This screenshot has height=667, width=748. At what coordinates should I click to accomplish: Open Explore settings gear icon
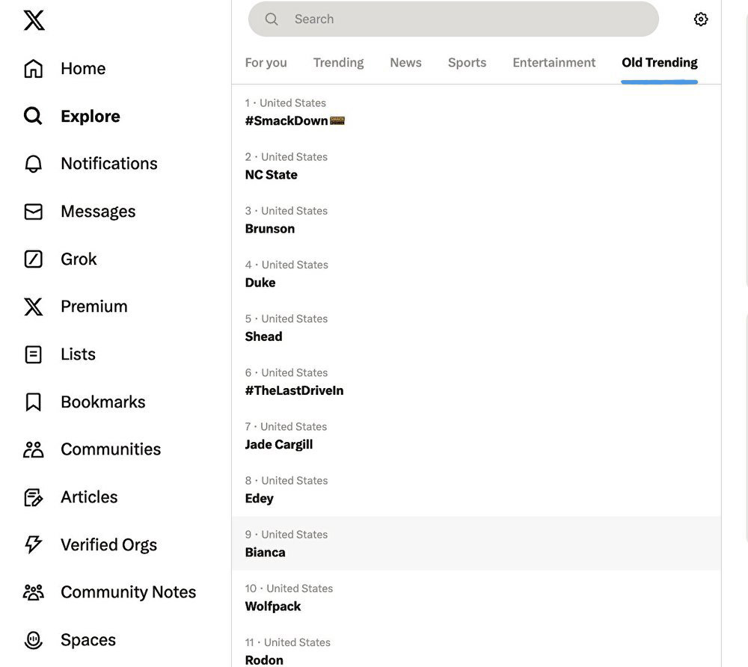(701, 19)
